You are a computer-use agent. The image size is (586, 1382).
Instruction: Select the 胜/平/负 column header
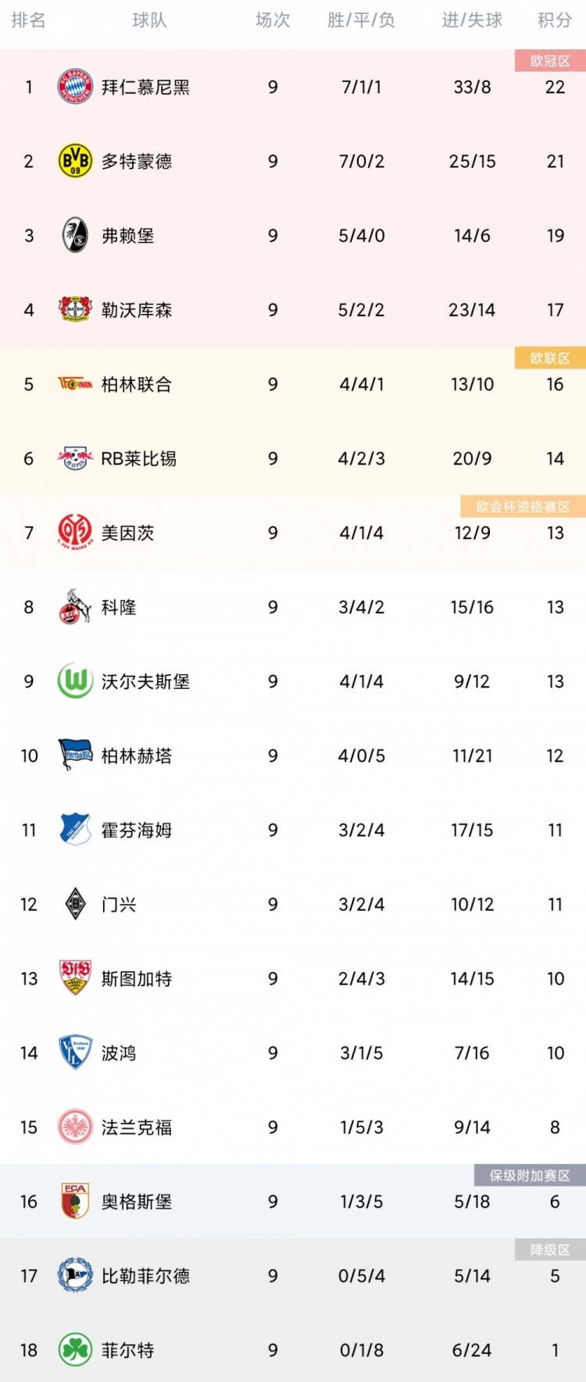361,20
